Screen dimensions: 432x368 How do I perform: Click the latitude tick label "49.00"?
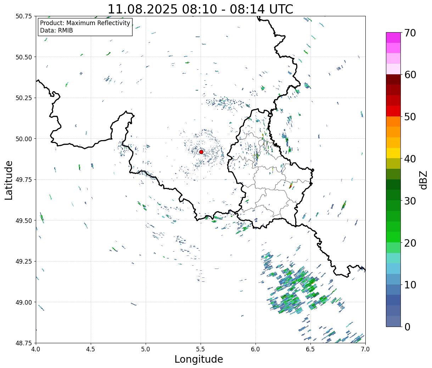tap(24, 302)
